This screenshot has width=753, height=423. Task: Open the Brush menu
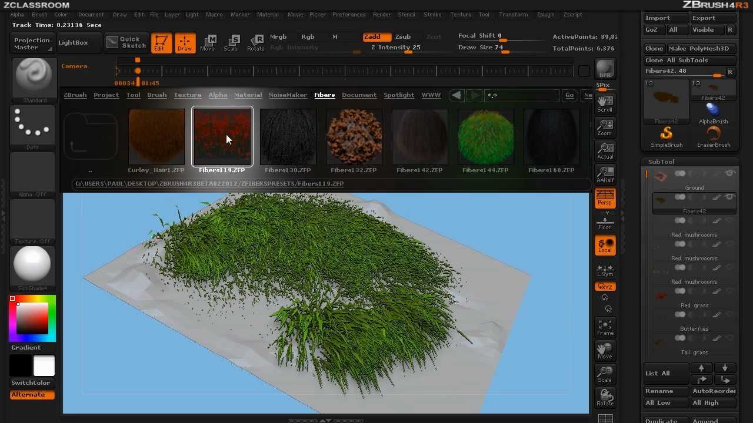39,15
